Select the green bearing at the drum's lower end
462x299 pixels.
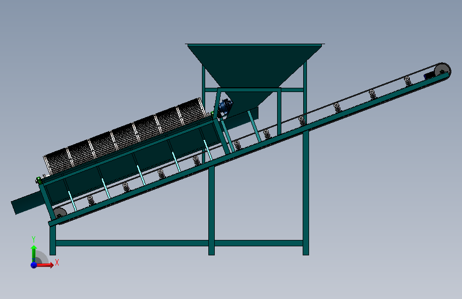(38, 179)
